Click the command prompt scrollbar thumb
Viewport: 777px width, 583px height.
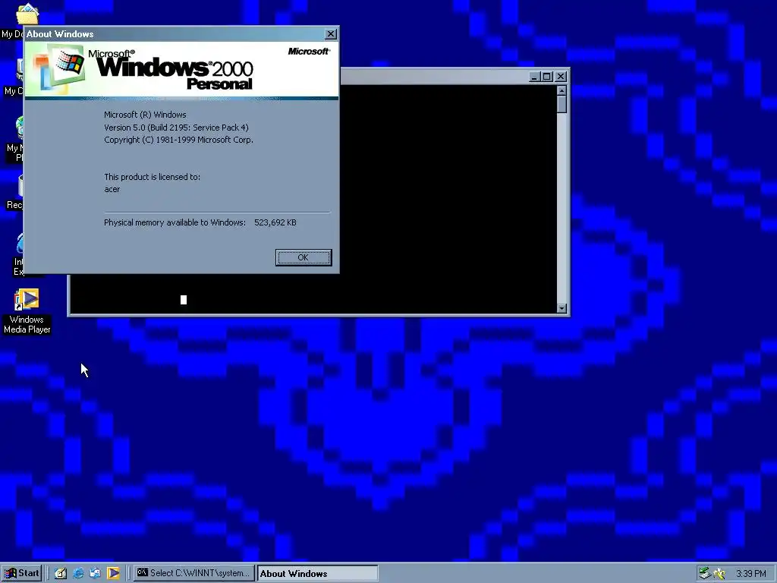(562, 104)
